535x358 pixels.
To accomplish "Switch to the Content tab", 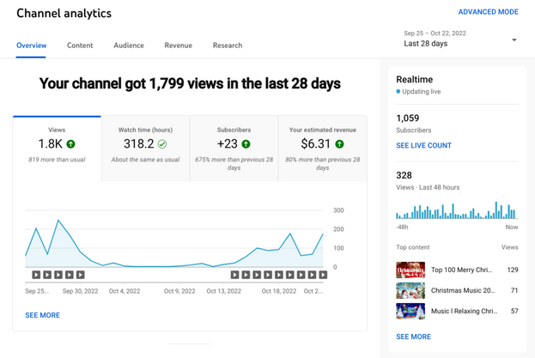I will [x=80, y=46].
